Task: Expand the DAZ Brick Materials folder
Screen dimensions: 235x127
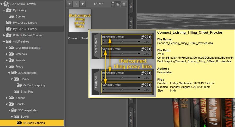Action: pos(7,48)
